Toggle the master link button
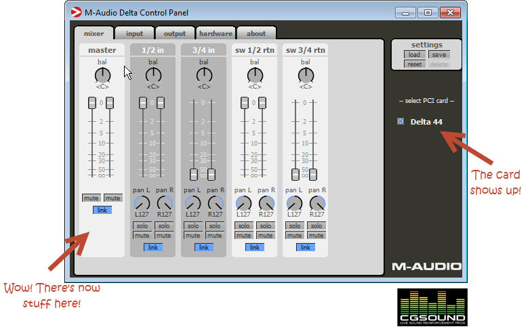This screenshot has width=532, height=329. (x=102, y=210)
